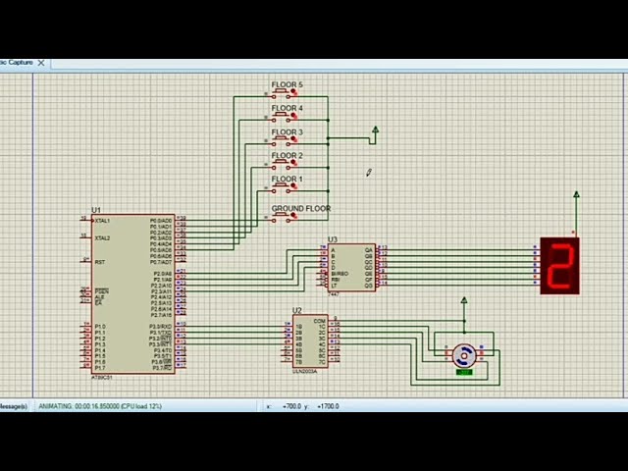628x471 pixels.
Task: Select the U1 microcontroller chip body
Action: (x=133, y=294)
